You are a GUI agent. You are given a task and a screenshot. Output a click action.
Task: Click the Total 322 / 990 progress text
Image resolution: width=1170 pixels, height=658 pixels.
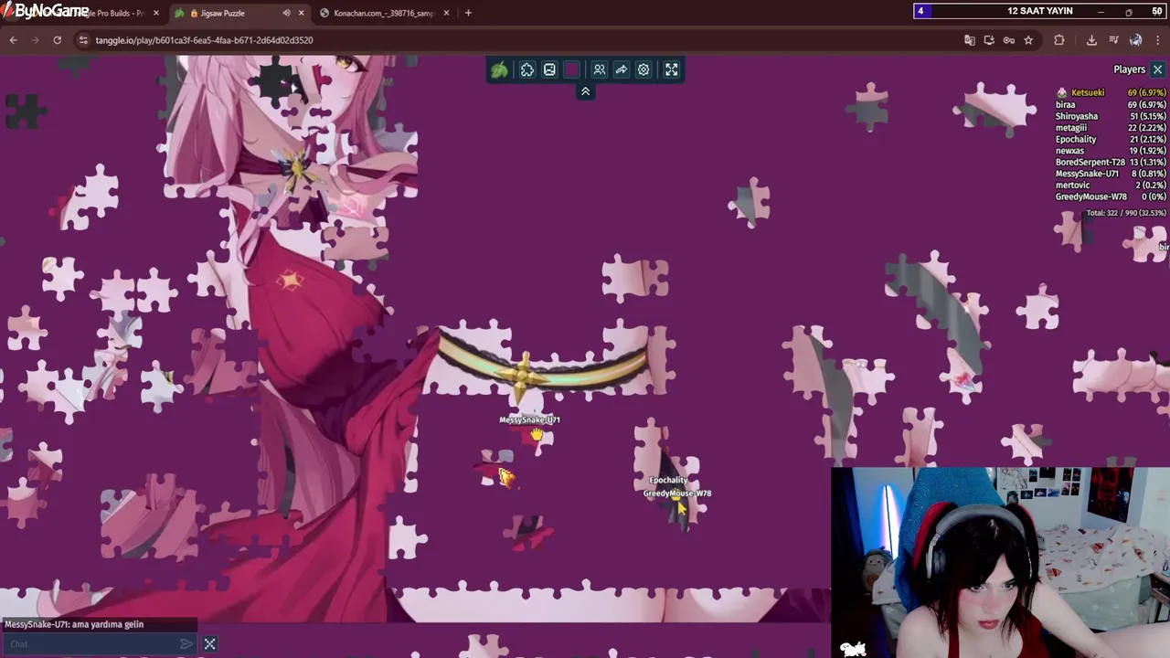(x=1125, y=213)
